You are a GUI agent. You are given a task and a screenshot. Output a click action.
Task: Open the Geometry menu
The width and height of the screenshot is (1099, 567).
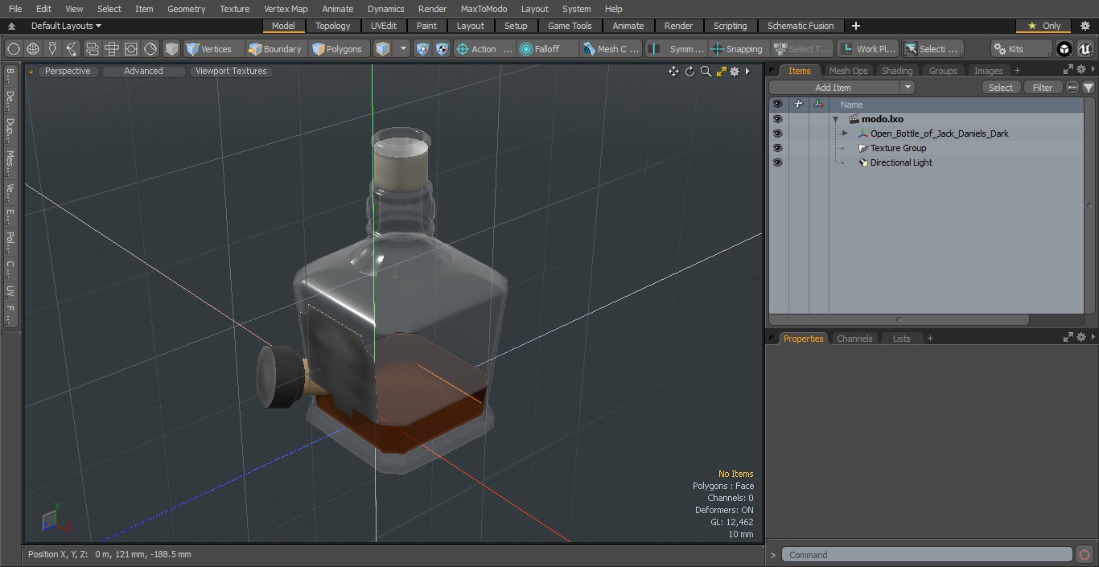click(x=187, y=9)
